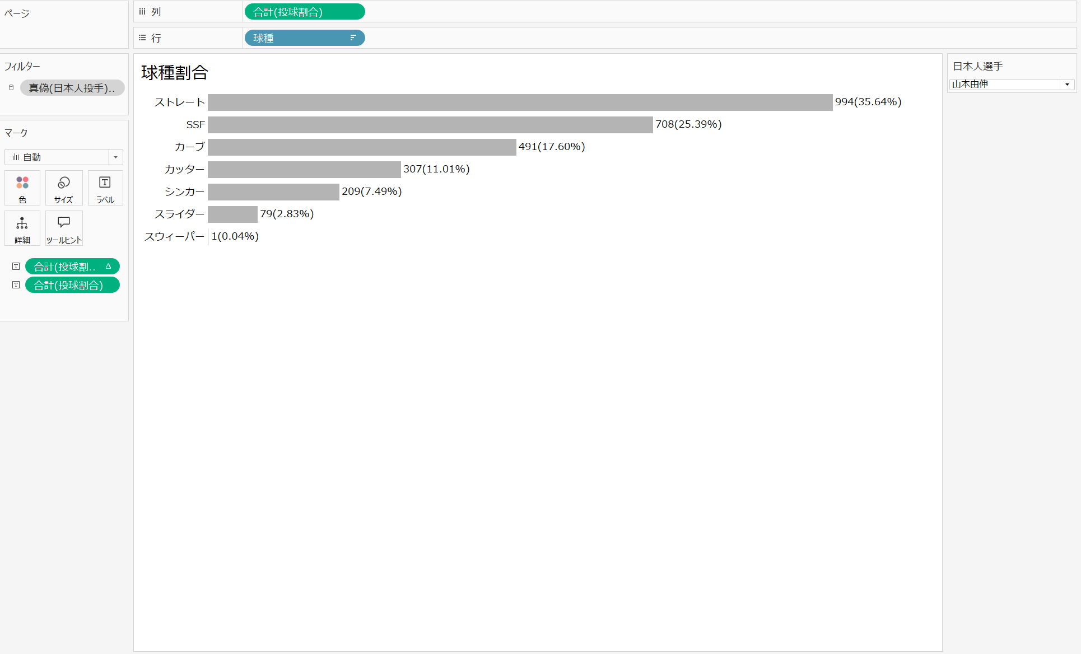1081x654 pixels.
Task: Select 合計(投球割合) pill on columns shelf
Action: [x=304, y=12]
